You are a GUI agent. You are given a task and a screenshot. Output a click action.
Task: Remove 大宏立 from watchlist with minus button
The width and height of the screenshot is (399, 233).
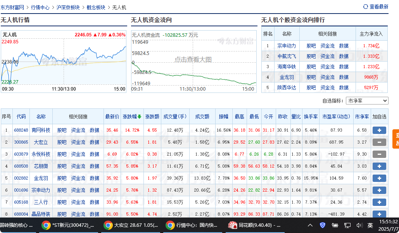coord(379,142)
